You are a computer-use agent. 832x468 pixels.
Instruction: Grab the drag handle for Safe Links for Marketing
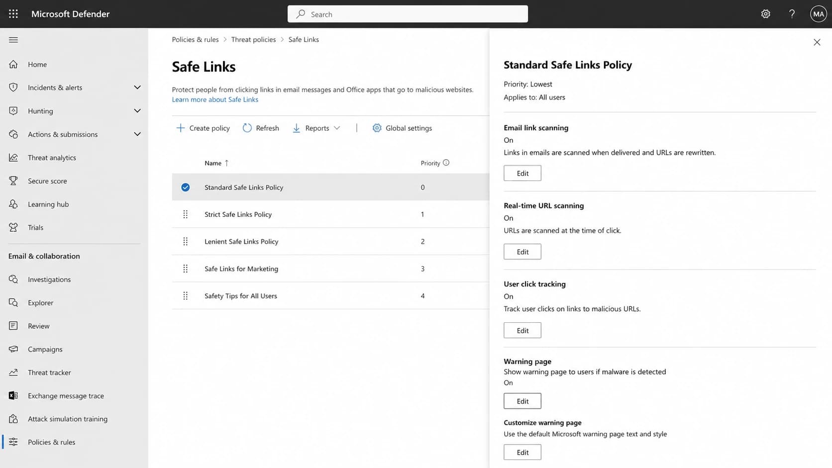[185, 269]
